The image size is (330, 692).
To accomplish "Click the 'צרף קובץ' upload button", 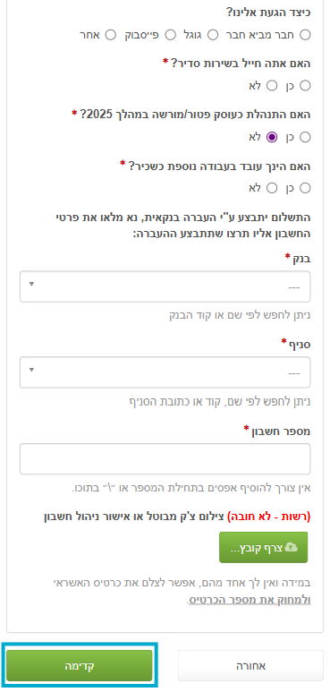I will 264,547.
